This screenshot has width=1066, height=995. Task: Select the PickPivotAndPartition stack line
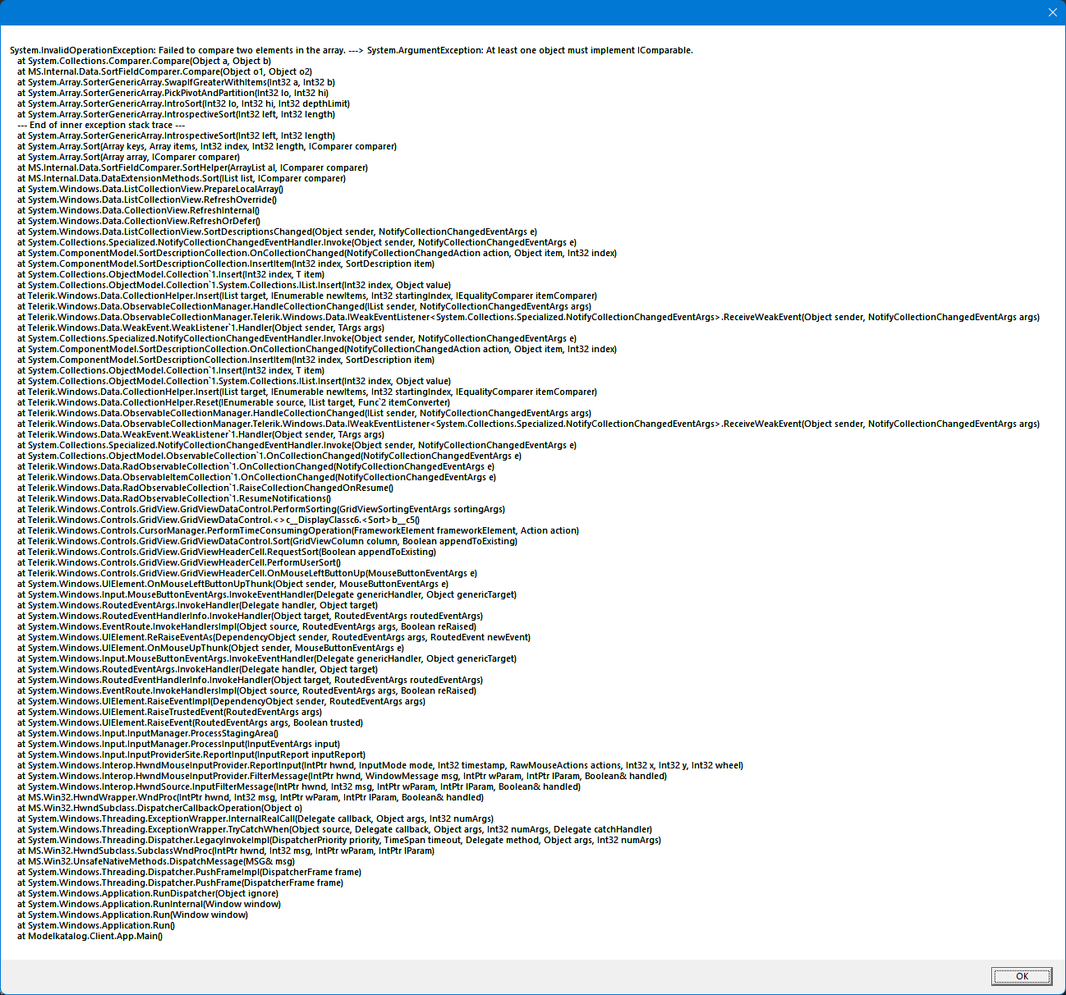click(173, 93)
